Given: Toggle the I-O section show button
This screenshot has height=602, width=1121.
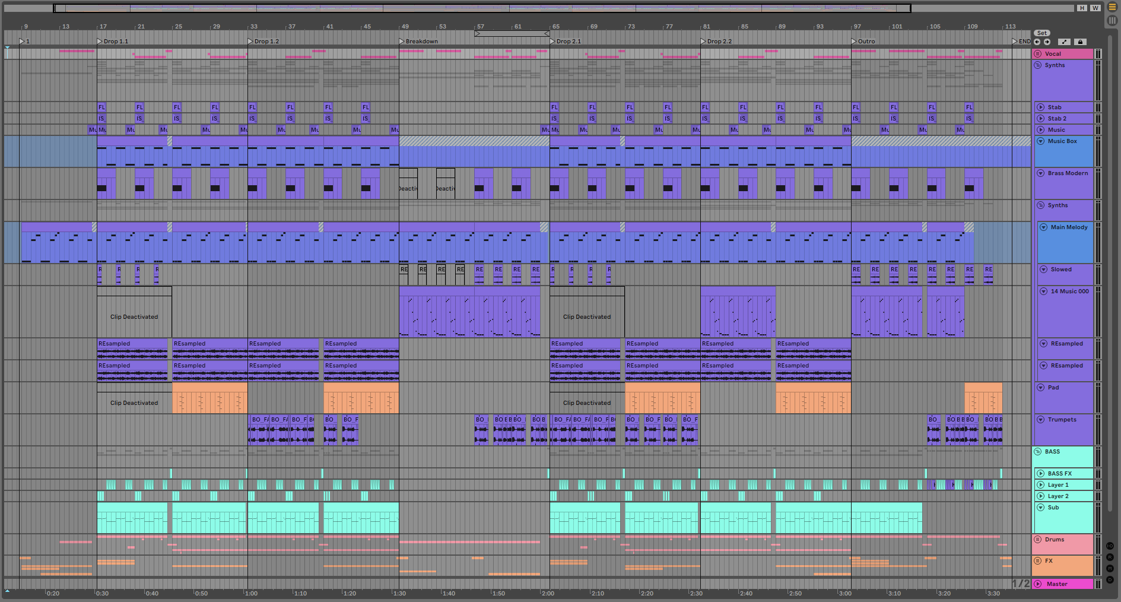Looking at the screenshot, I should pos(1110,546).
